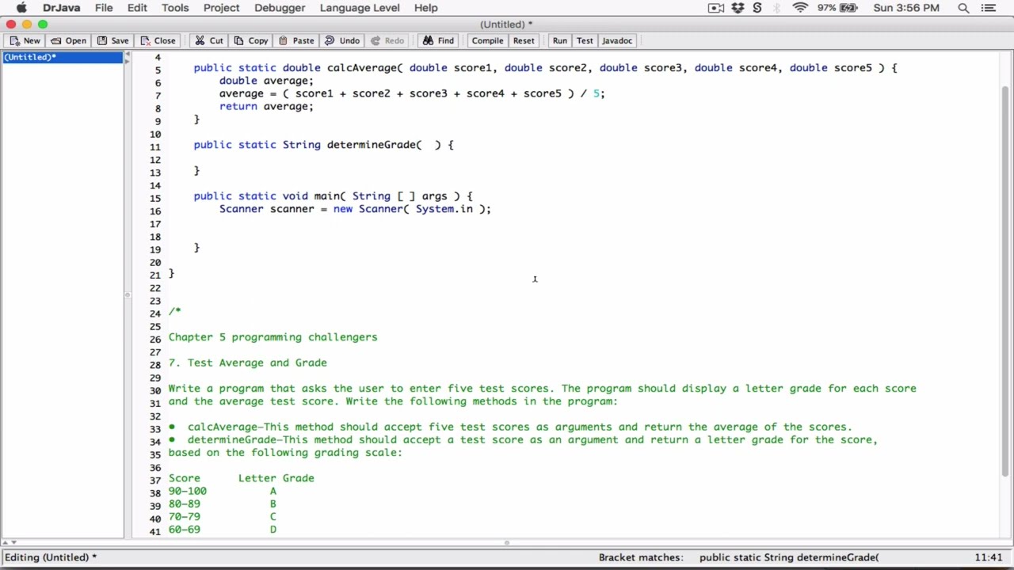Viewport: 1014px width, 570px height.
Task: Open Find with the binoculars button
Action: [438, 40]
